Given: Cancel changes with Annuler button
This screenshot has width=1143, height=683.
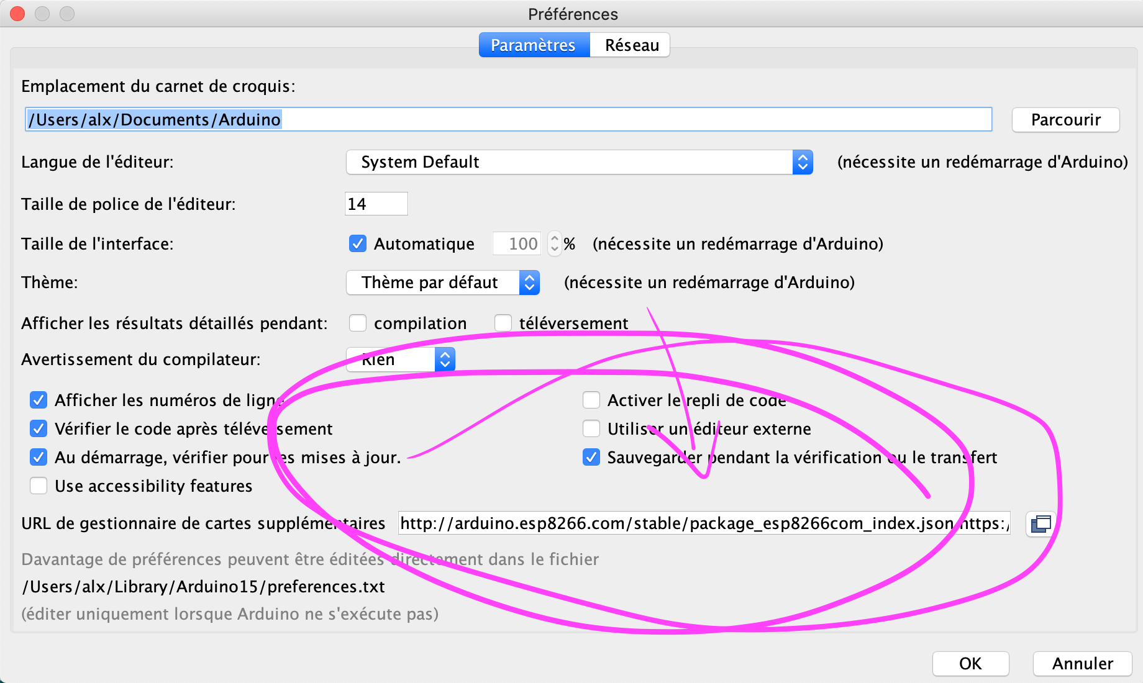Looking at the screenshot, I should [1082, 664].
